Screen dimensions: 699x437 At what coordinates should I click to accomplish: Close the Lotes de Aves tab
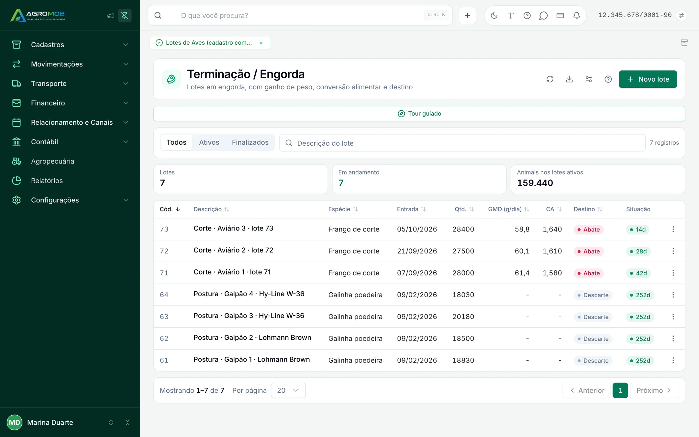[261, 43]
